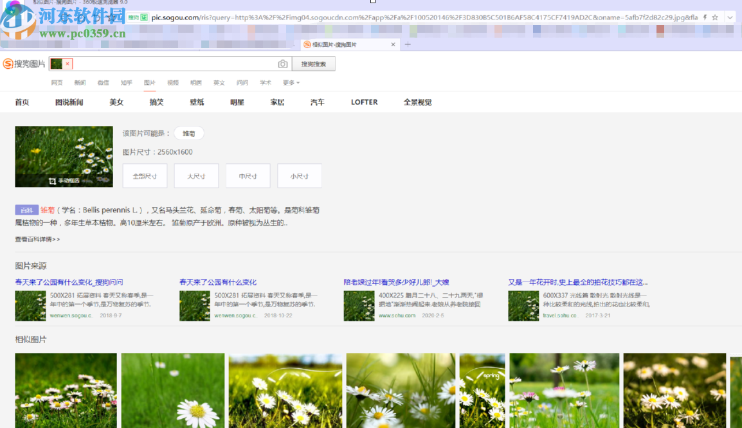Expand the 更多 dropdown in the search nav

(x=291, y=83)
